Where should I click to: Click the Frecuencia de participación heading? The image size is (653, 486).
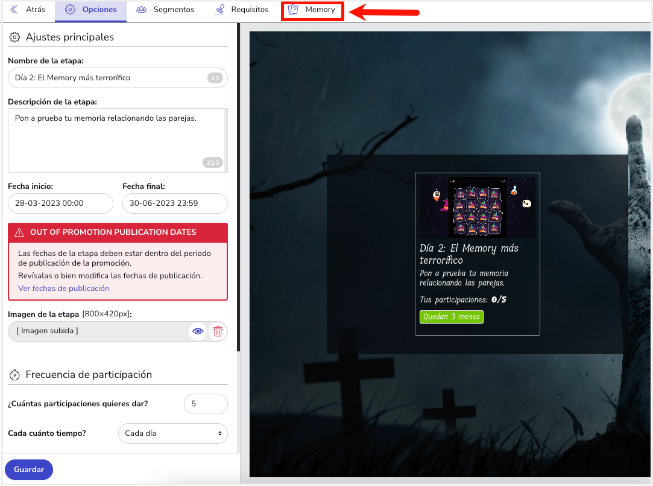pyautogui.click(x=89, y=375)
